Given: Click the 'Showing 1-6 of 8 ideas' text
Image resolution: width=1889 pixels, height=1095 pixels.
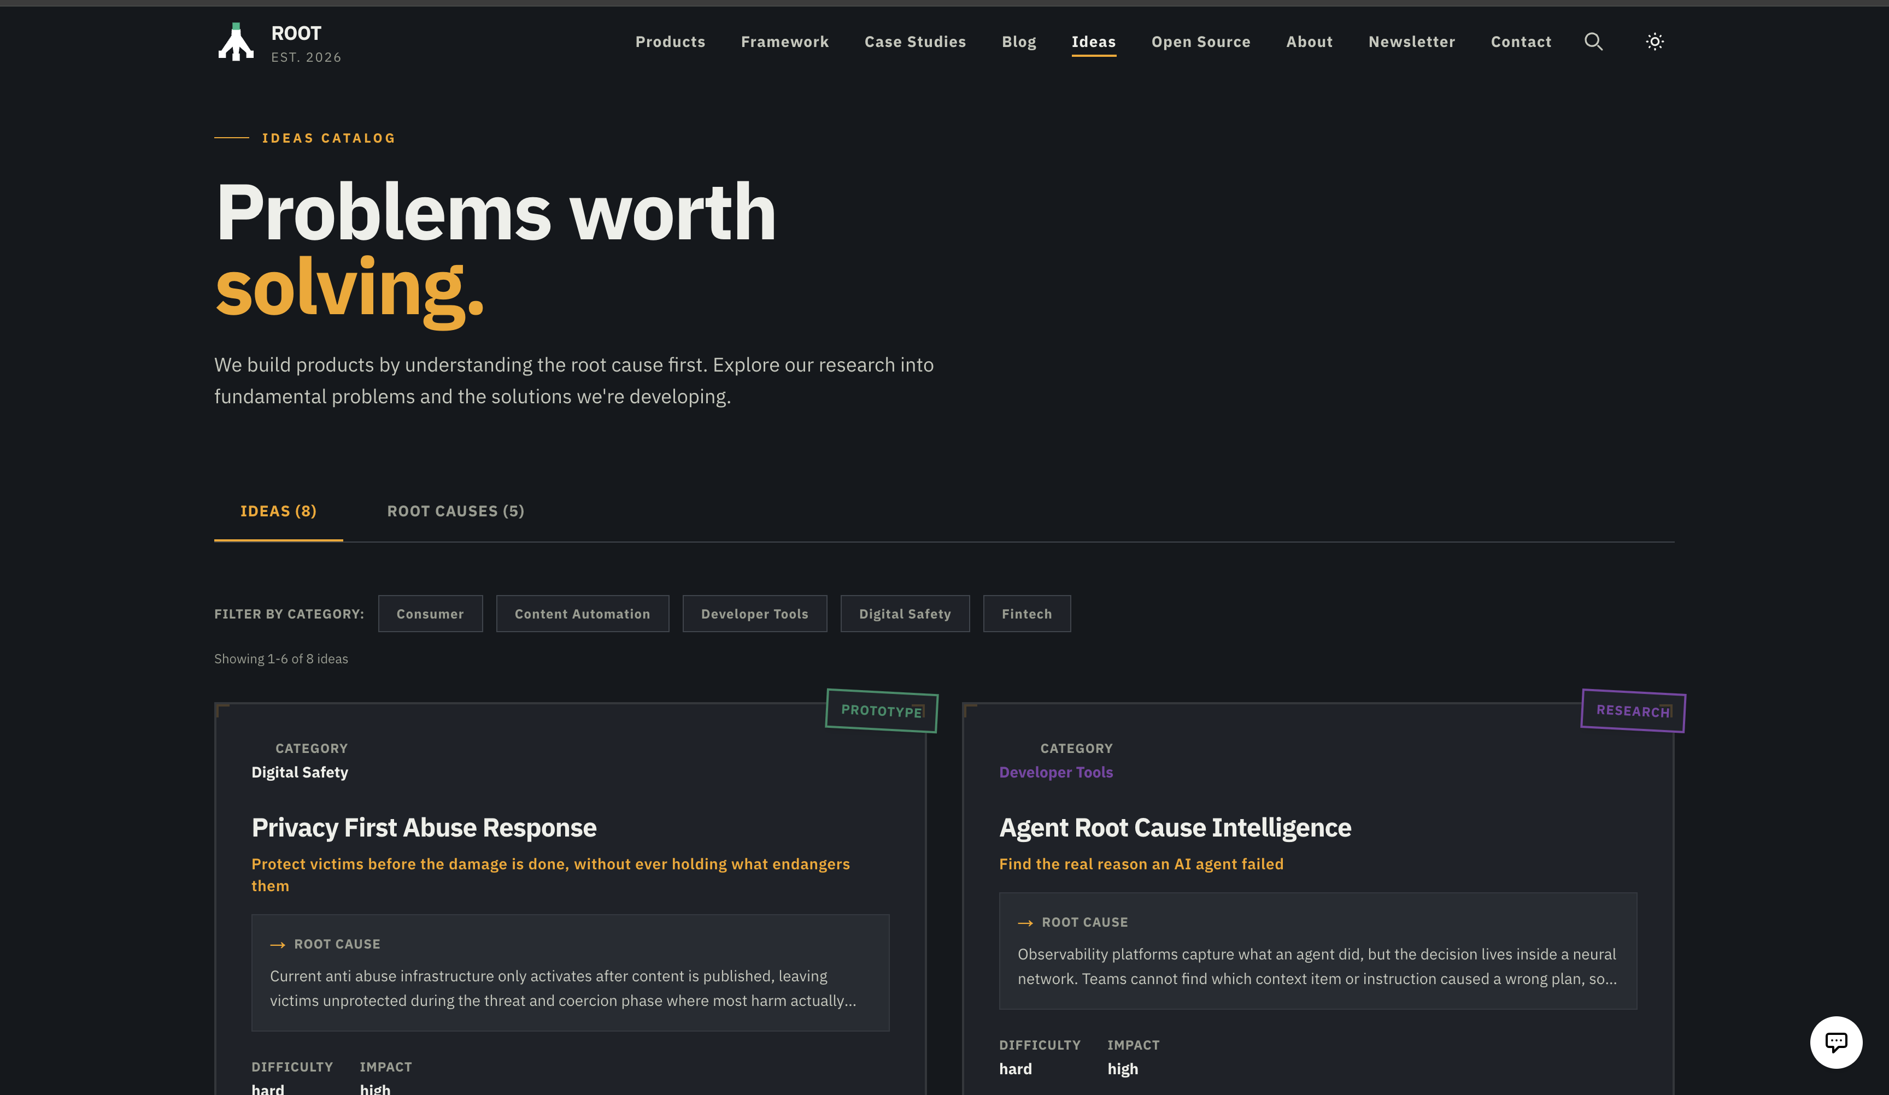Looking at the screenshot, I should [x=281, y=659].
